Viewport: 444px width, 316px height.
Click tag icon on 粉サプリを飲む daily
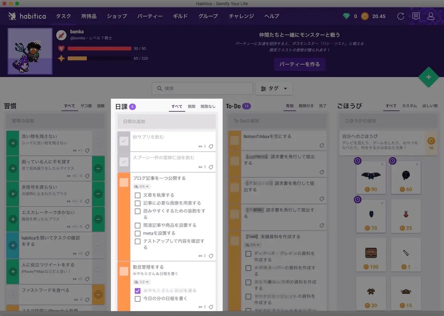211,147
